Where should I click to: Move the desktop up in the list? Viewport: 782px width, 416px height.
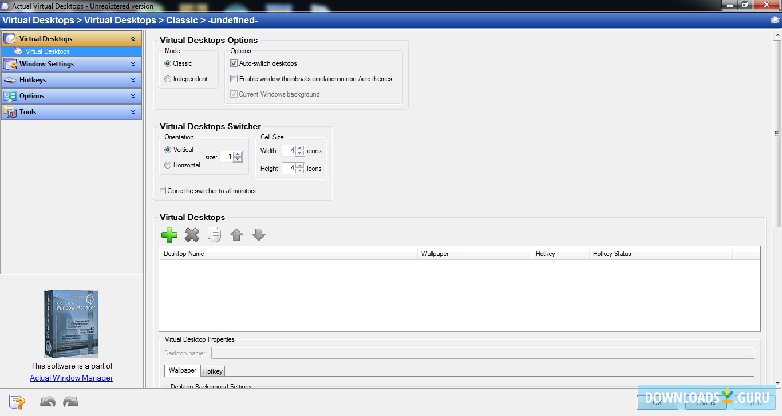click(x=236, y=234)
